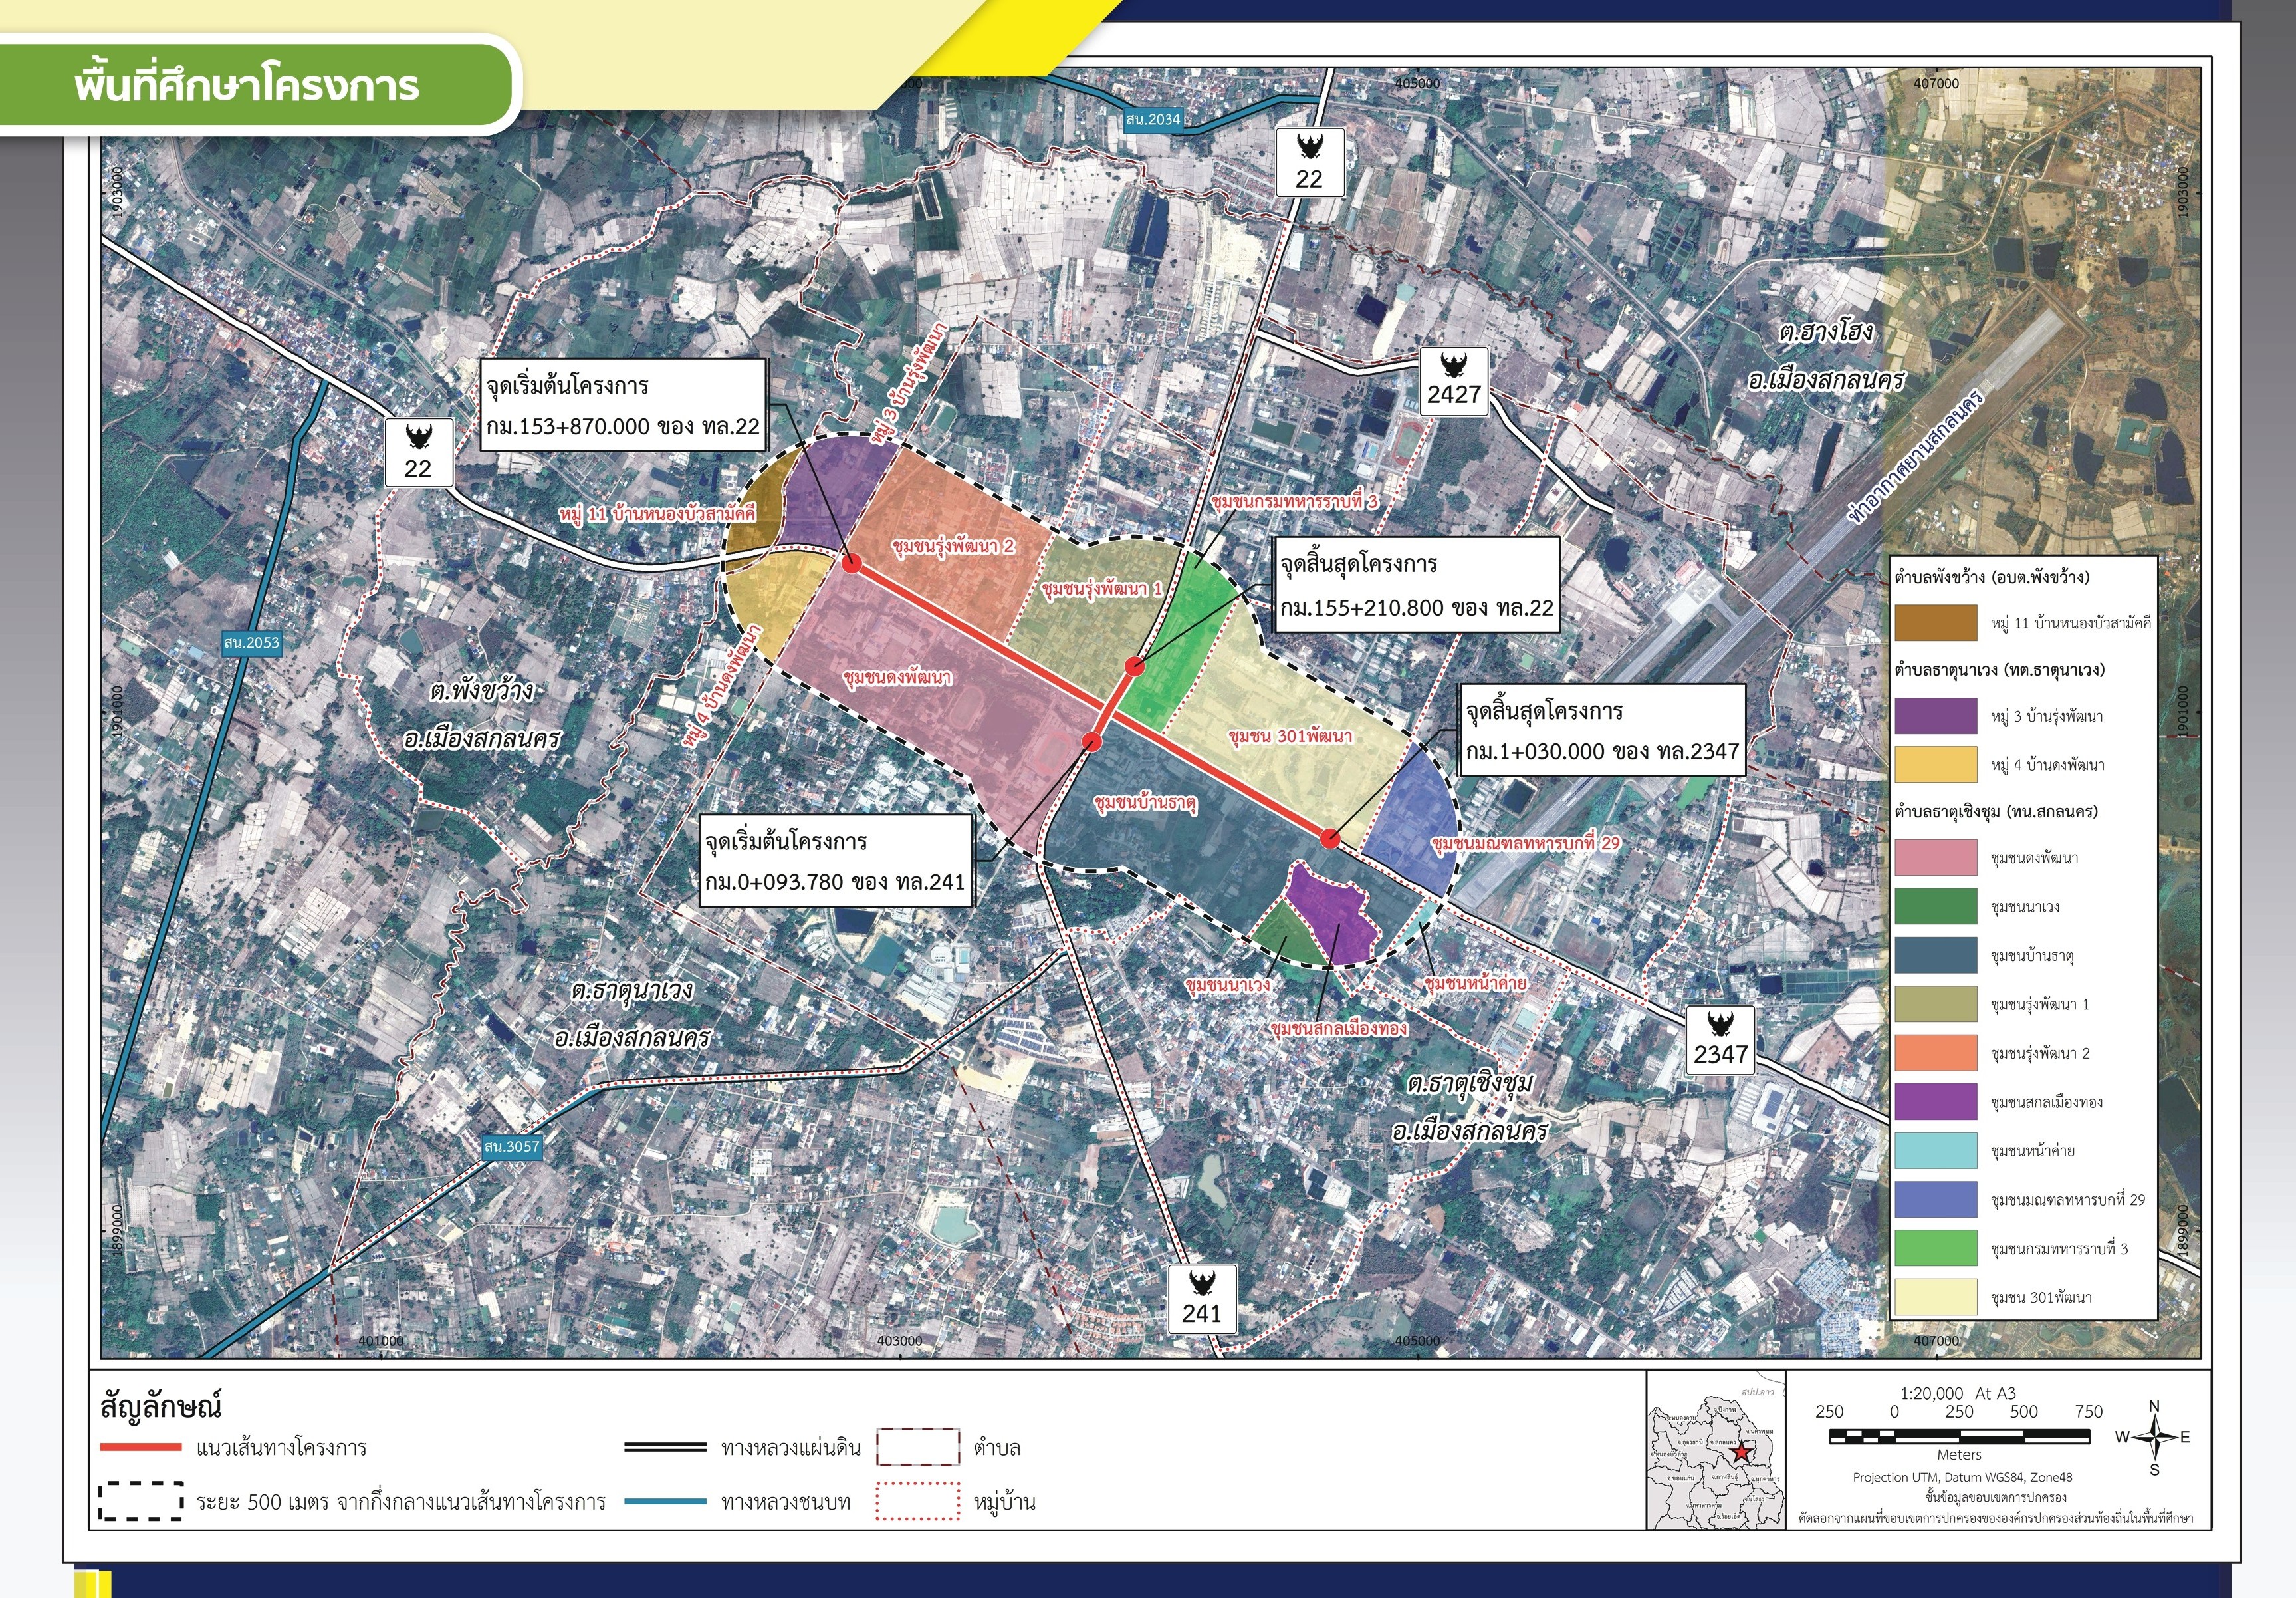This screenshot has width=2296, height=1598.
Task: Click the highway 2427 route shield
Action: [x=1453, y=381]
